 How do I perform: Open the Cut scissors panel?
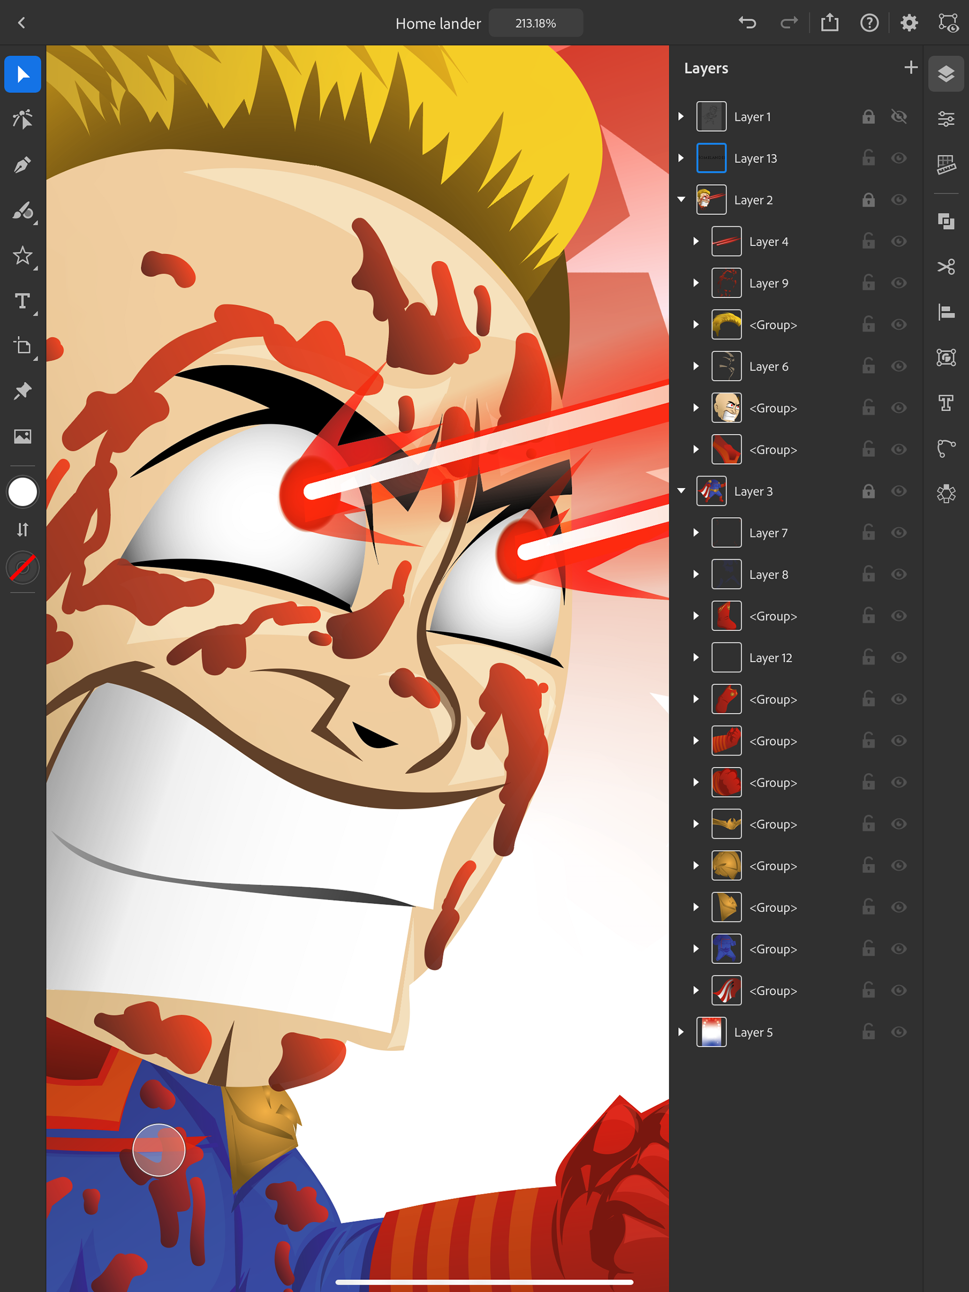click(946, 267)
